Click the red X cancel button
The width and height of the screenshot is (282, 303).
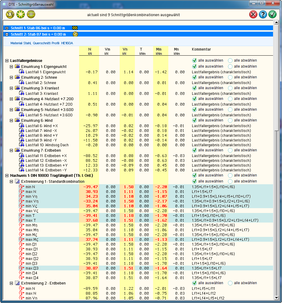click(x=253, y=14)
